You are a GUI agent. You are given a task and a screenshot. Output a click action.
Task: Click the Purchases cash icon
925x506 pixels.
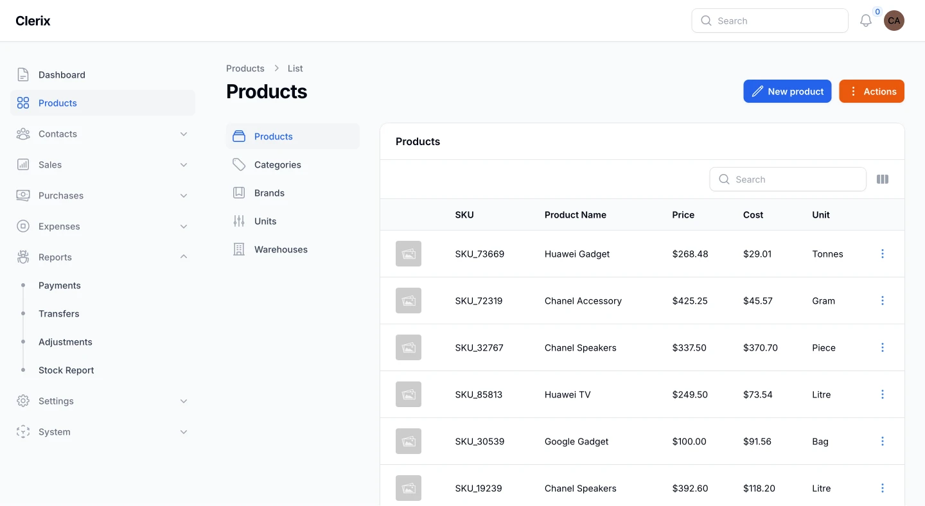tap(23, 195)
